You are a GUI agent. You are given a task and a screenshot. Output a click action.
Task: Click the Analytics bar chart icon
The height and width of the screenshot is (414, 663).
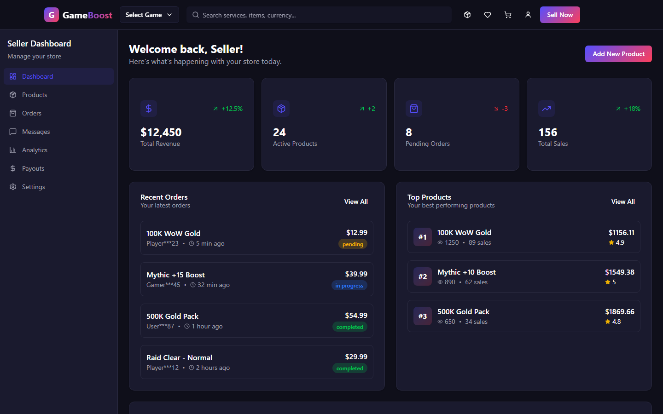[x=13, y=150]
